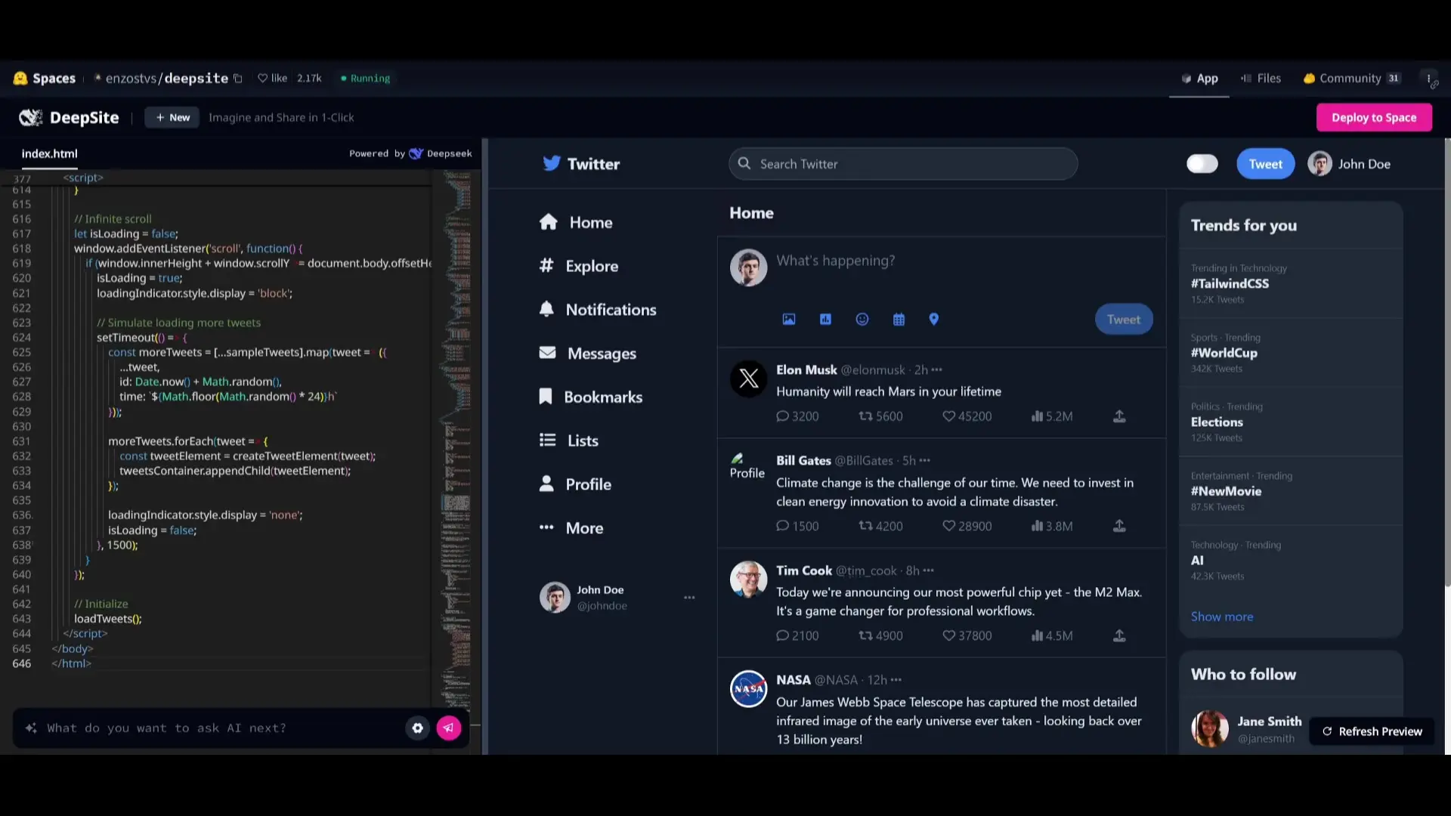Viewport: 1451px width, 816px height.
Task: Send the AI prompt with pink button
Action: click(448, 728)
